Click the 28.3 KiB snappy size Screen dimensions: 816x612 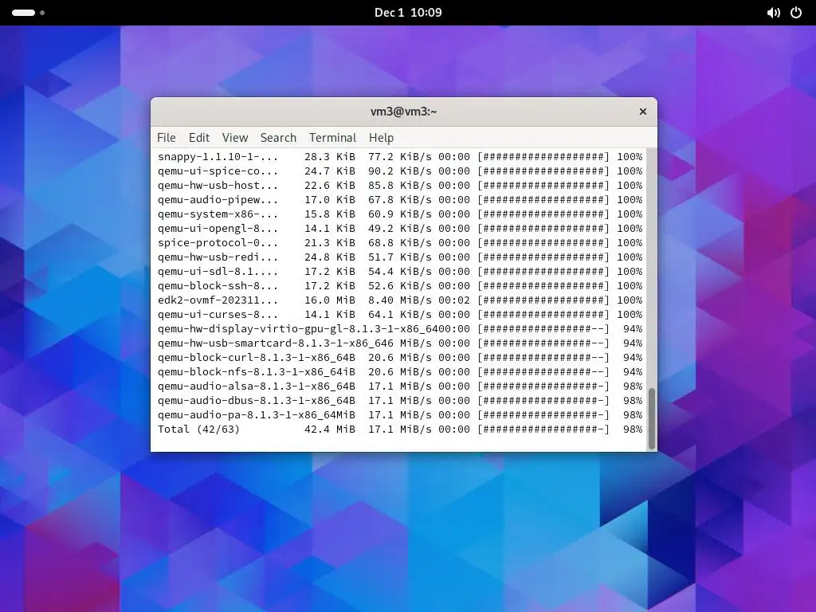pos(329,157)
